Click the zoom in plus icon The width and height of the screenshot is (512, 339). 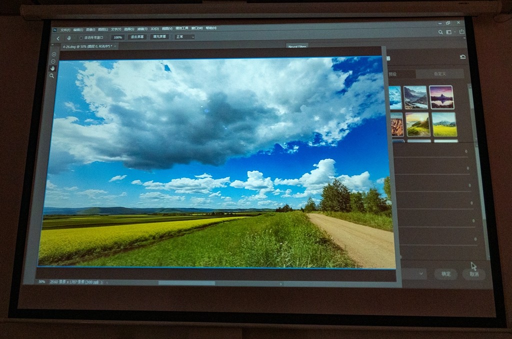54,54
